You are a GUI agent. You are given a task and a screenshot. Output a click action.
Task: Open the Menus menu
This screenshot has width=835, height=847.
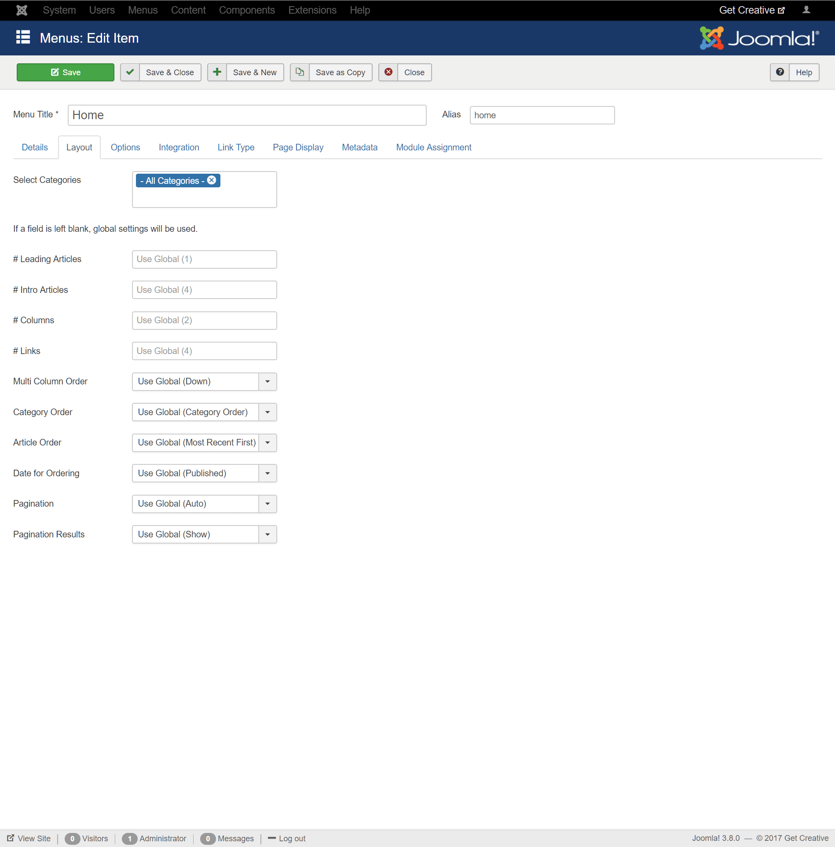pyautogui.click(x=143, y=10)
